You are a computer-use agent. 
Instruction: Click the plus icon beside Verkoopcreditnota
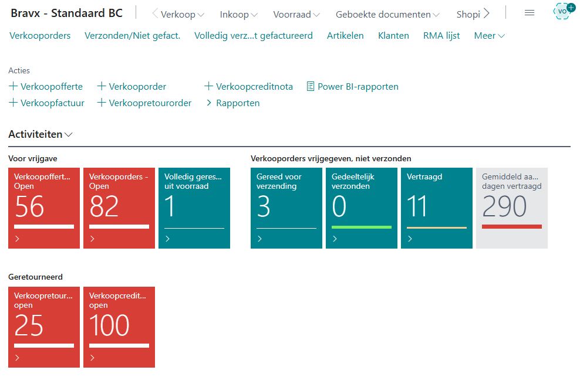pyautogui.click(x=208, y=87)
